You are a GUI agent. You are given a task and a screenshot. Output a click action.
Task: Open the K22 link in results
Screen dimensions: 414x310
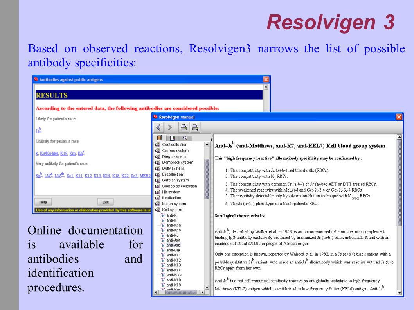pos(125,176)
